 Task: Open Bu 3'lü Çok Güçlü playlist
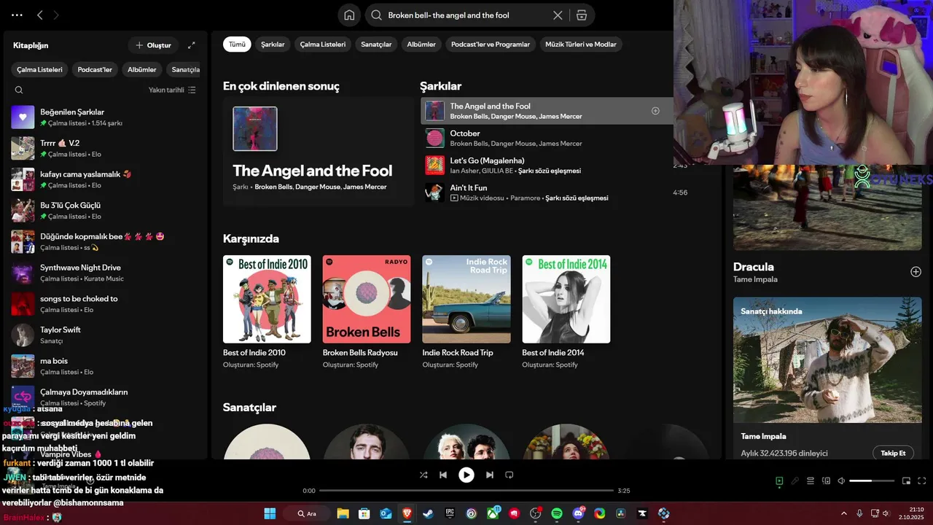point(106,211)
